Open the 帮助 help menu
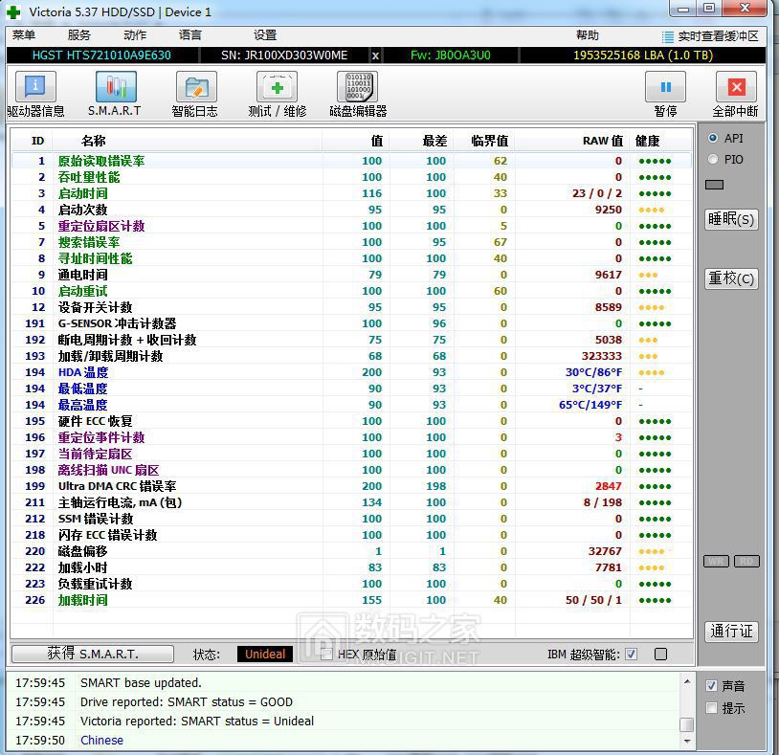The width and height of the screenshot is (779, 755). coord(588,35)
